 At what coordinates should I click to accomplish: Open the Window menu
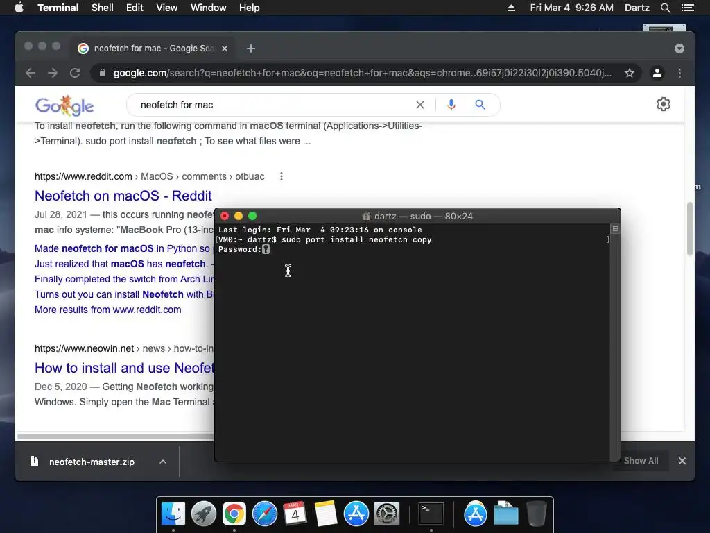pyautogui.click(x=208, y=8)
